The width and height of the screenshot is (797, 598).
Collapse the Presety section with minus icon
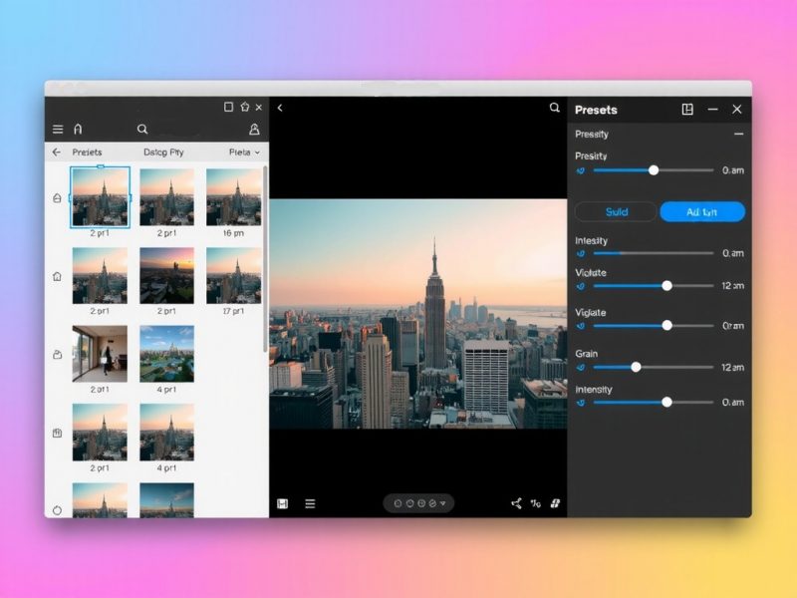[x=738, y=134]
